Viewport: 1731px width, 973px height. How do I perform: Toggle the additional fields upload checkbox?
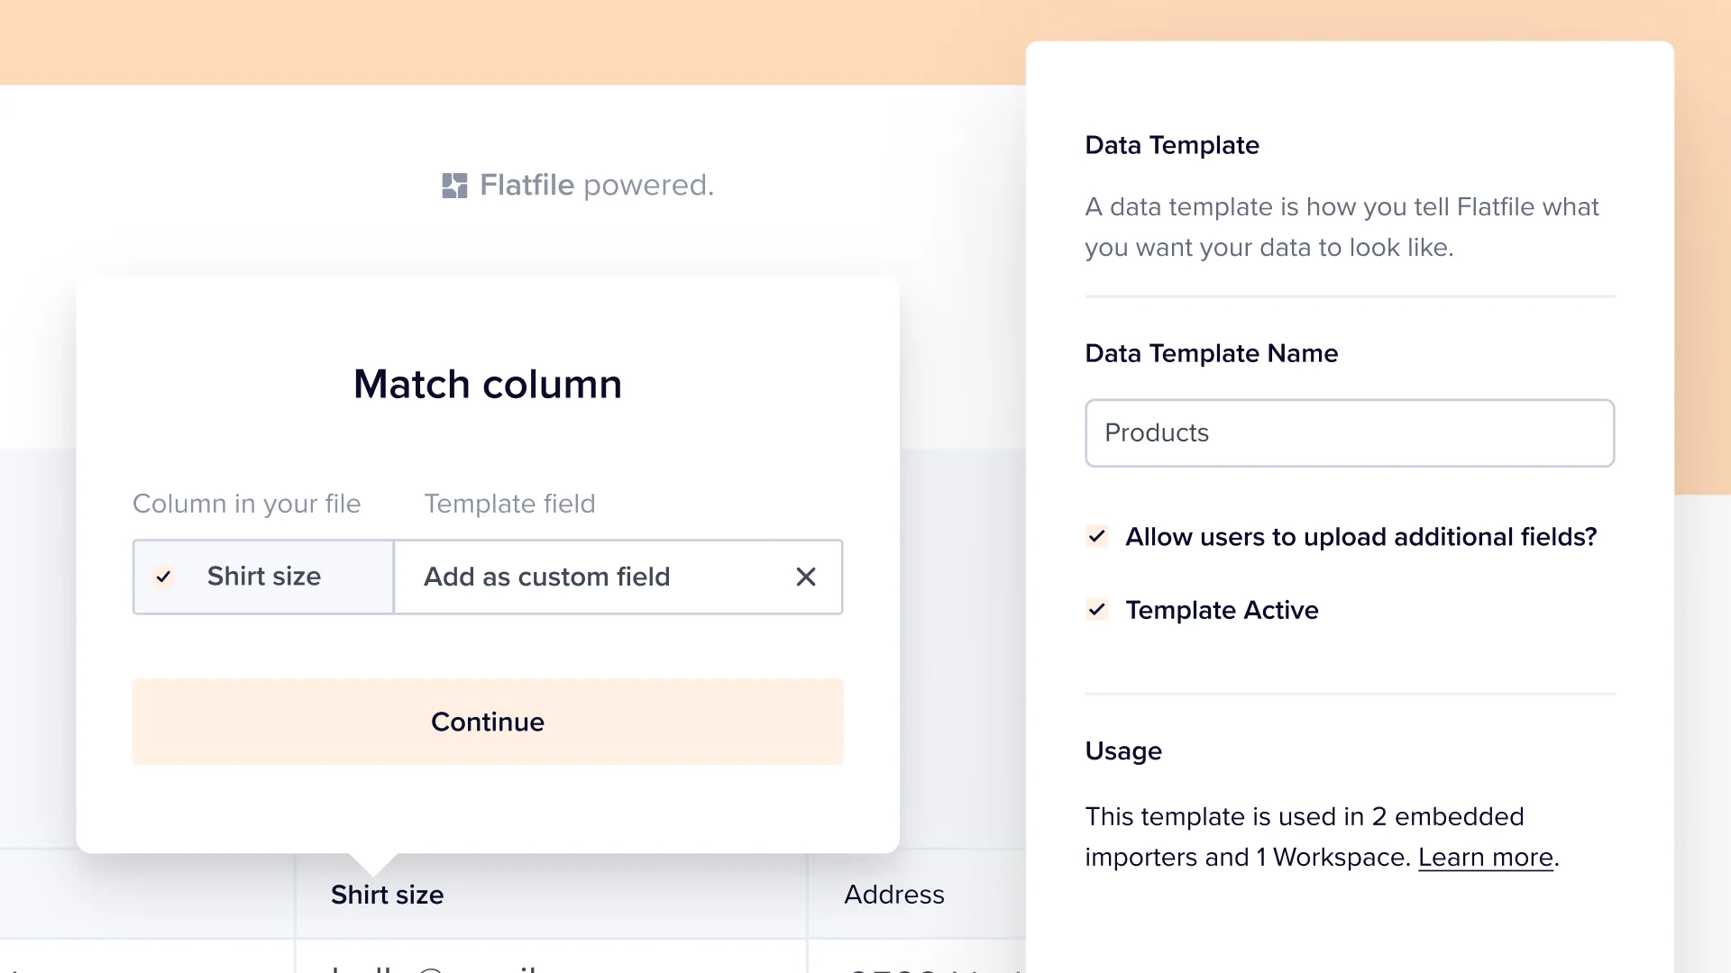click(x=1096, y=537)
